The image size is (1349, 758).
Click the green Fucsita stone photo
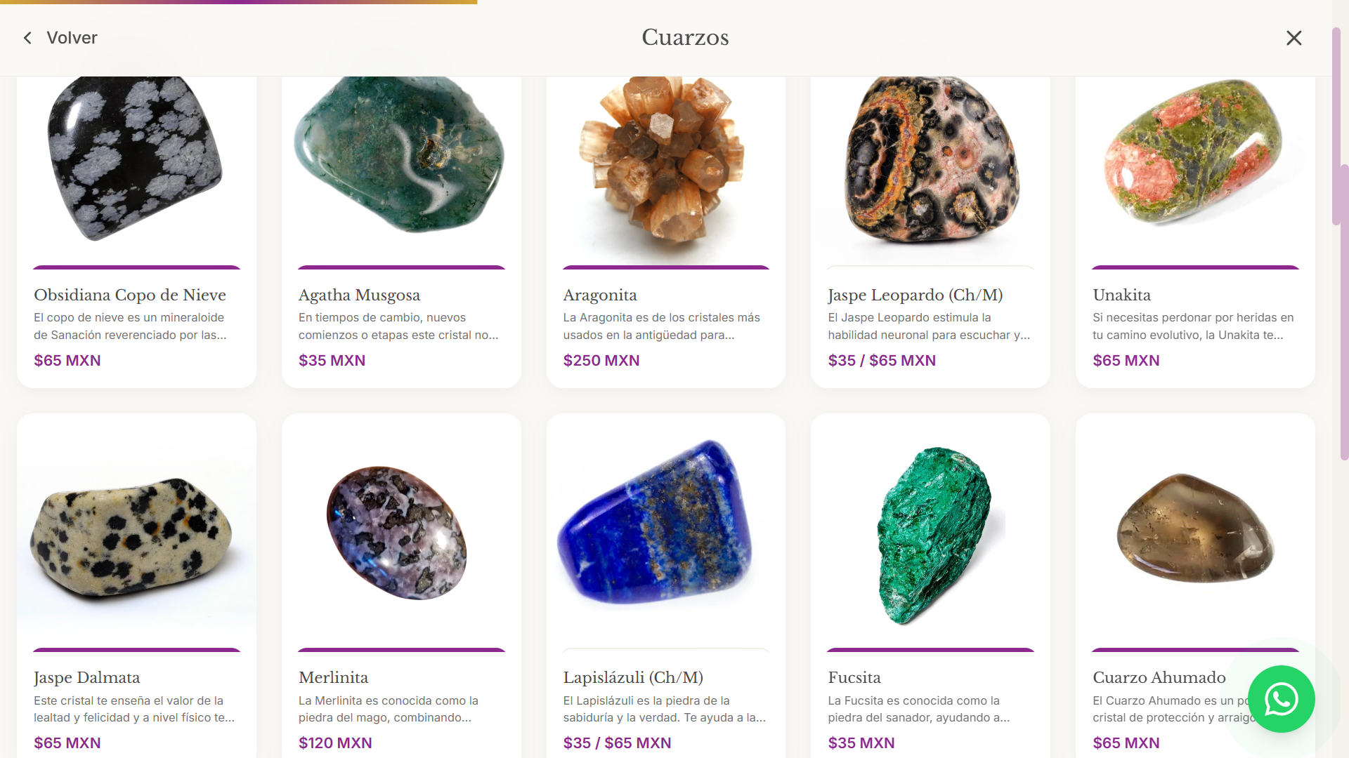[934, 536]
